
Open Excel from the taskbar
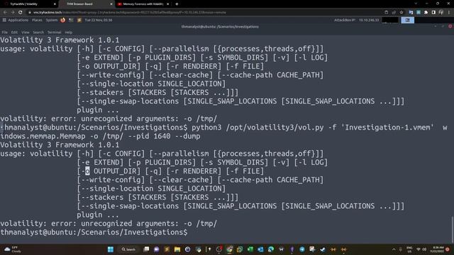(x=250, y=249)
